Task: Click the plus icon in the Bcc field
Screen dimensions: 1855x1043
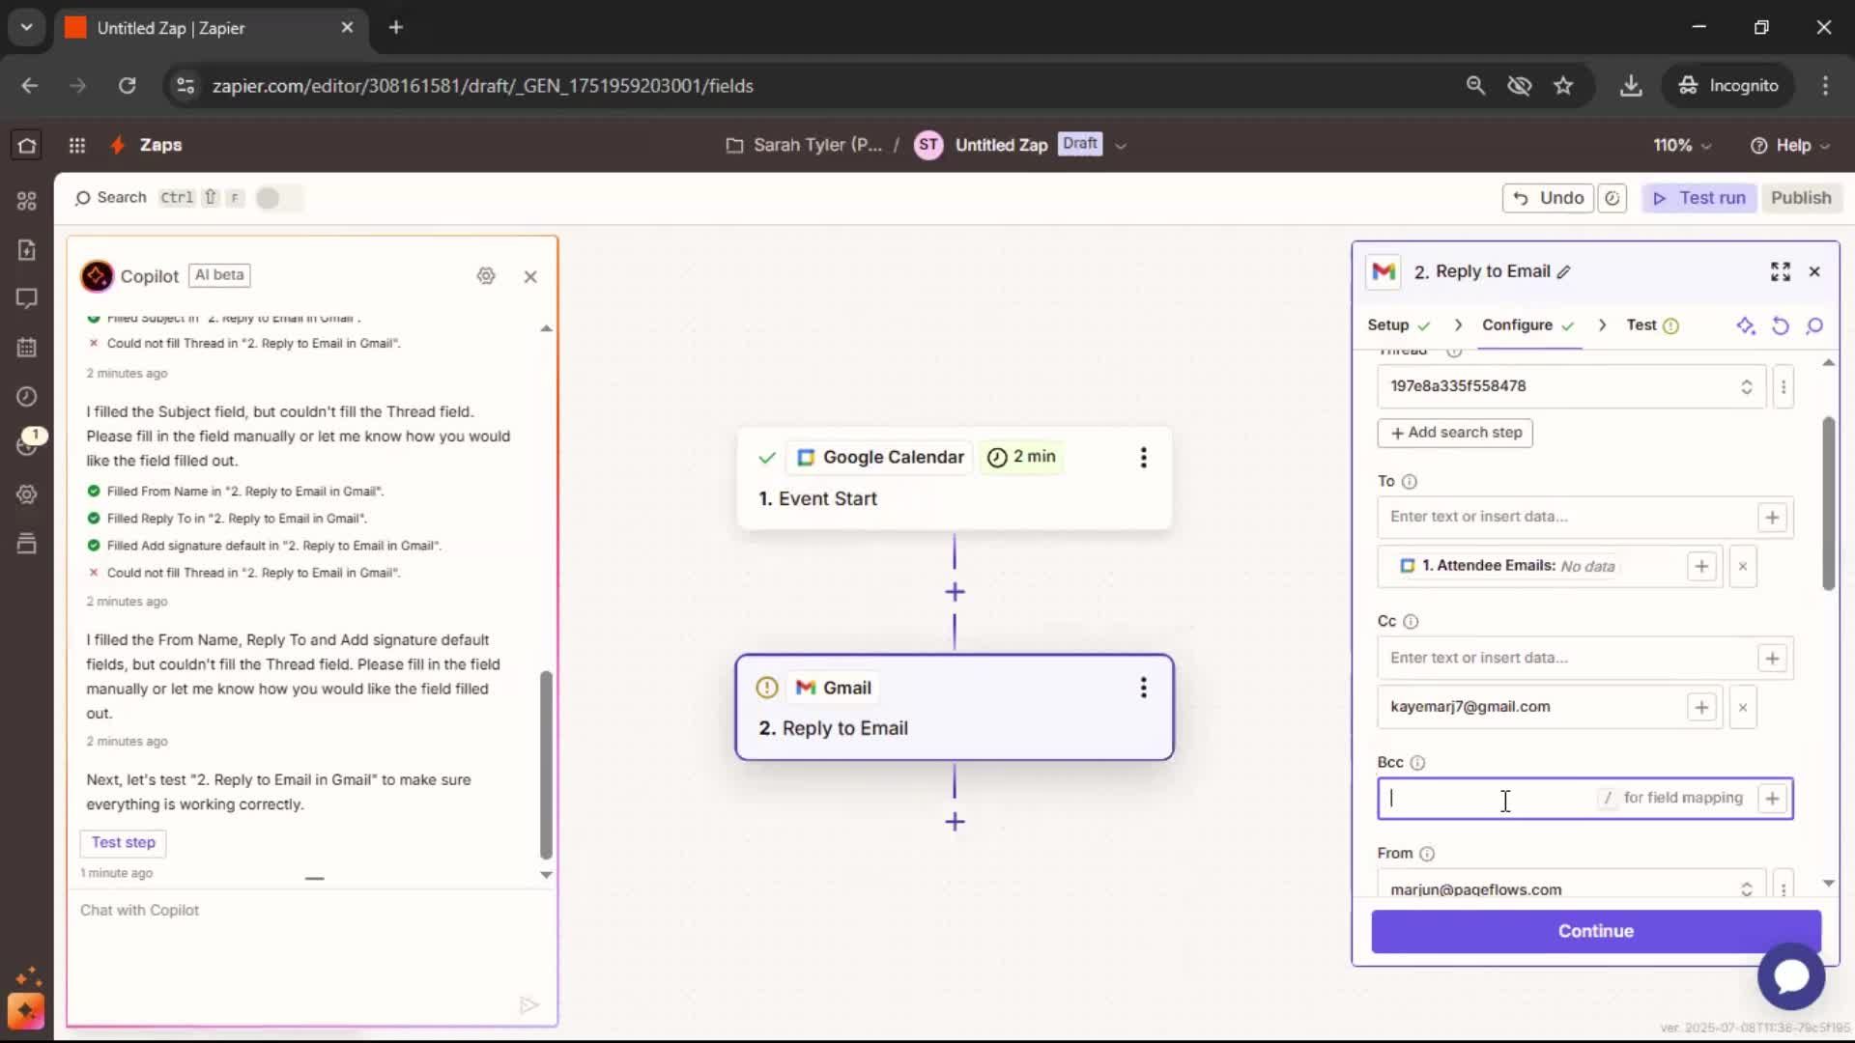Action: pyautogui.click(x=1772, y=799)
